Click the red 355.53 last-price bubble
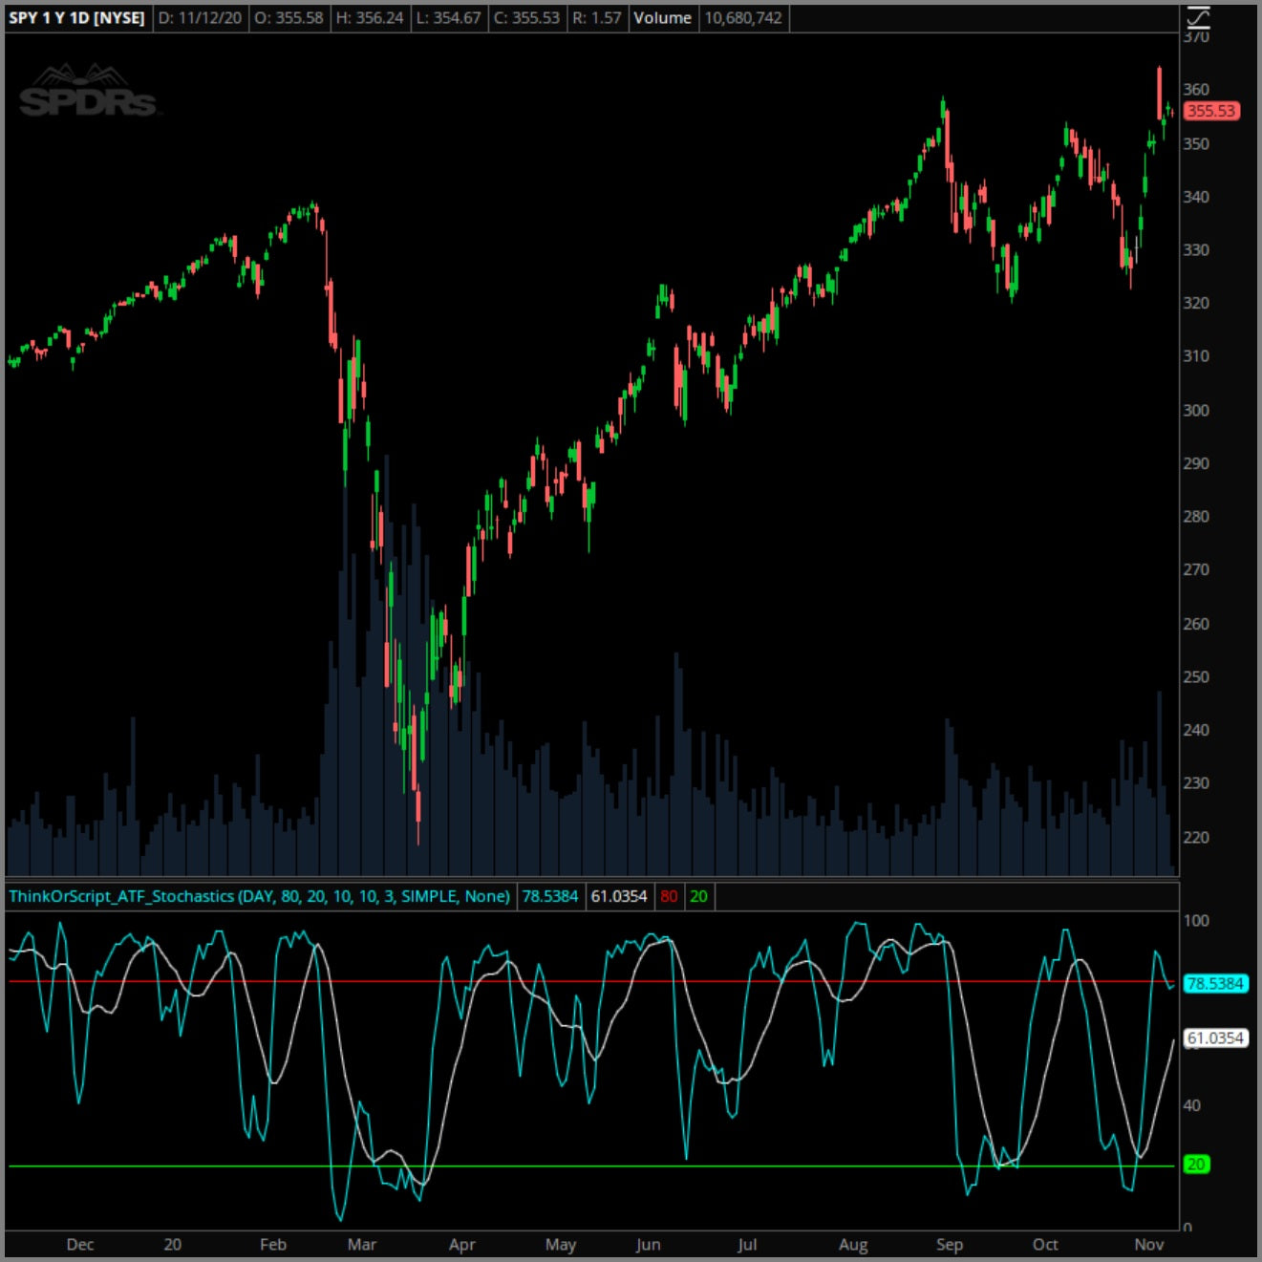 click(1211, 111)
